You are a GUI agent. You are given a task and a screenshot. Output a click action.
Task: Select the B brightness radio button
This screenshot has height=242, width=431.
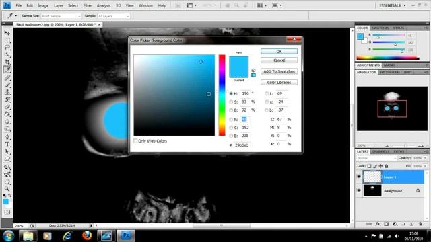point(231,110)
